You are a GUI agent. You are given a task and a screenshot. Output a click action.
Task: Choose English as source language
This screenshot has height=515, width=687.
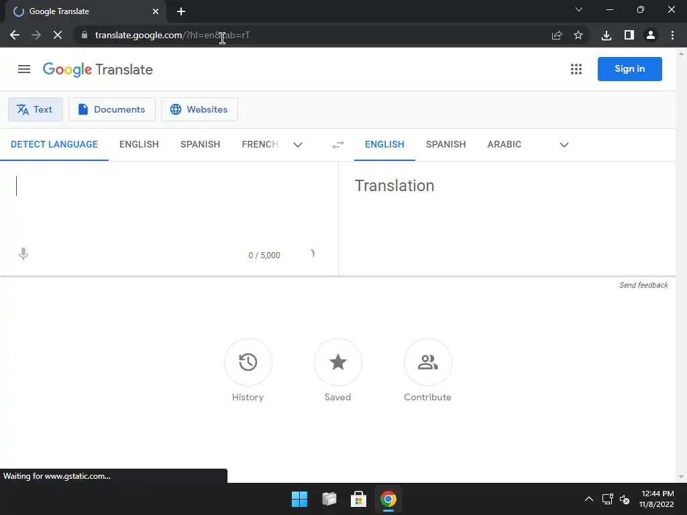[139, 145]
